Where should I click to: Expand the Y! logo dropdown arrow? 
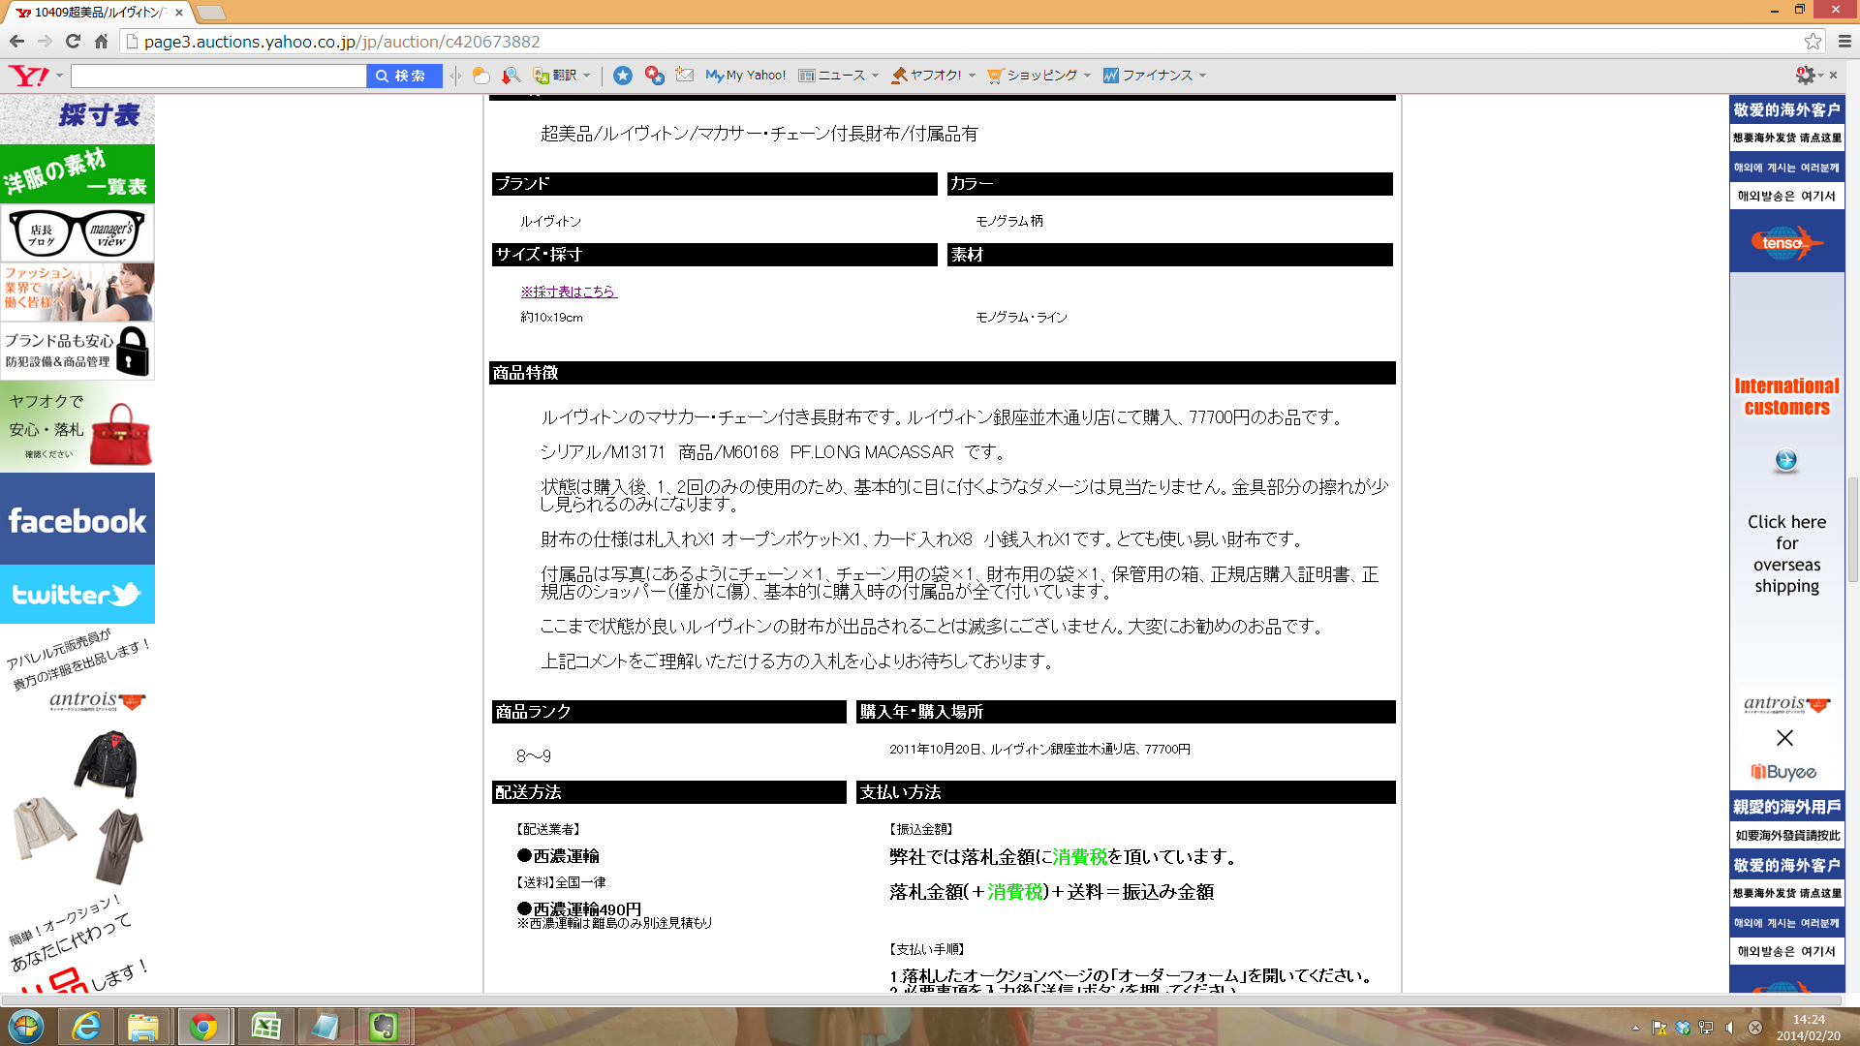point(59,76)
